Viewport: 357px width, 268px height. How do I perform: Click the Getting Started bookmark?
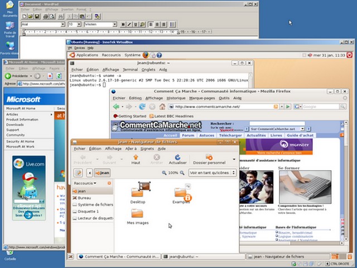130,116
